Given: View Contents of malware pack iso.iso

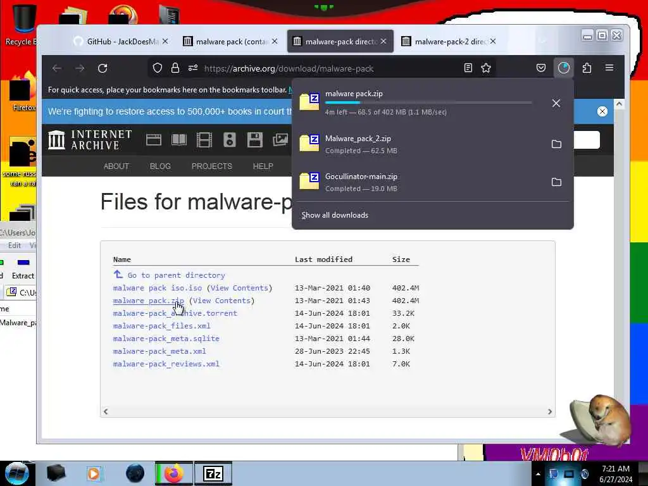Looking at the screenshot, I should [x=239, y=288].
